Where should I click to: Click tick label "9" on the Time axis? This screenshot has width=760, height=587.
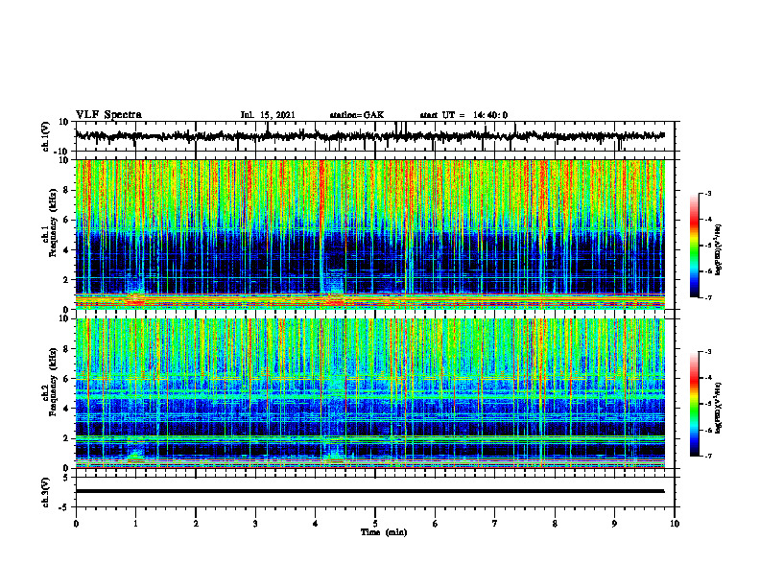(x=614, y=524)
